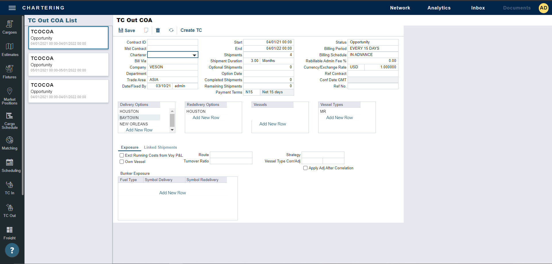
Task: Open the Matching sidebar module
Action: [x=9, y=143]
